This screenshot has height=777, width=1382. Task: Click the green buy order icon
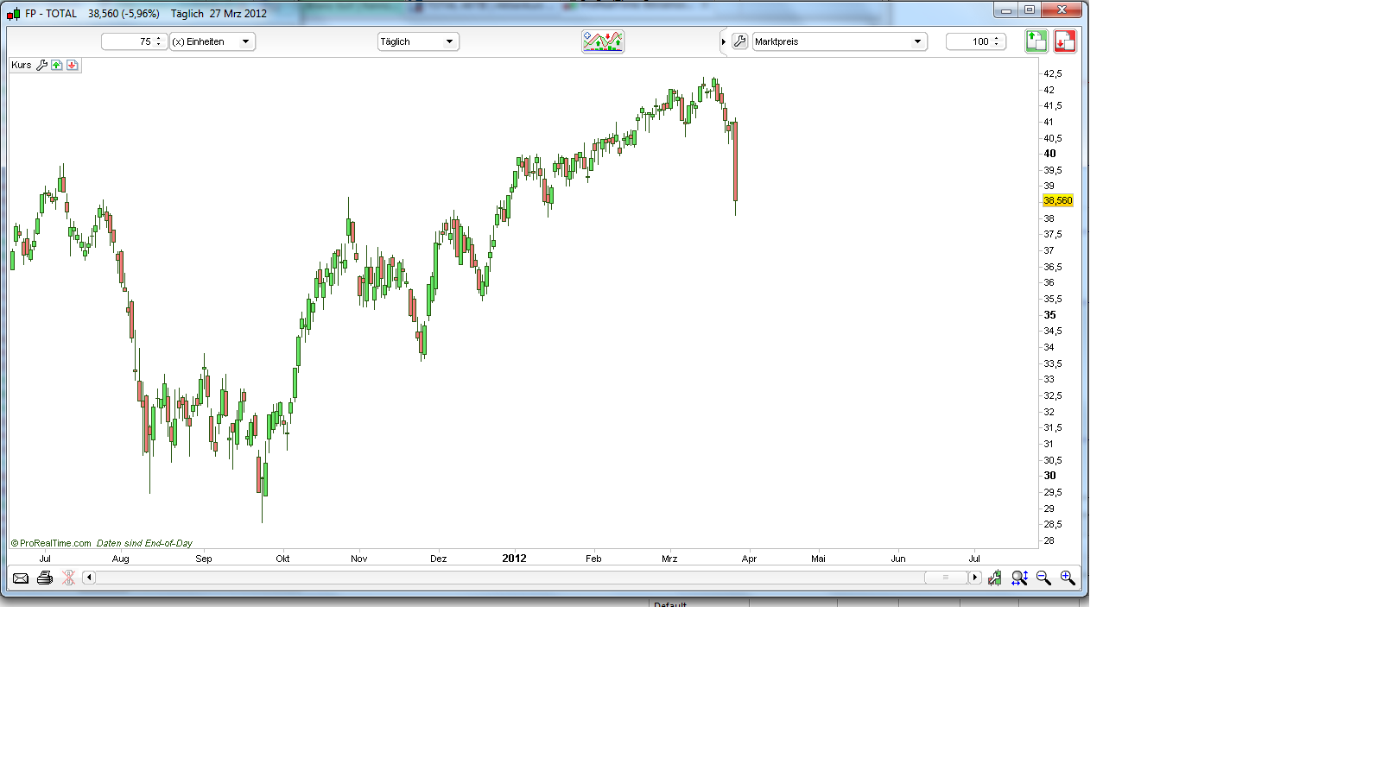1036,41
